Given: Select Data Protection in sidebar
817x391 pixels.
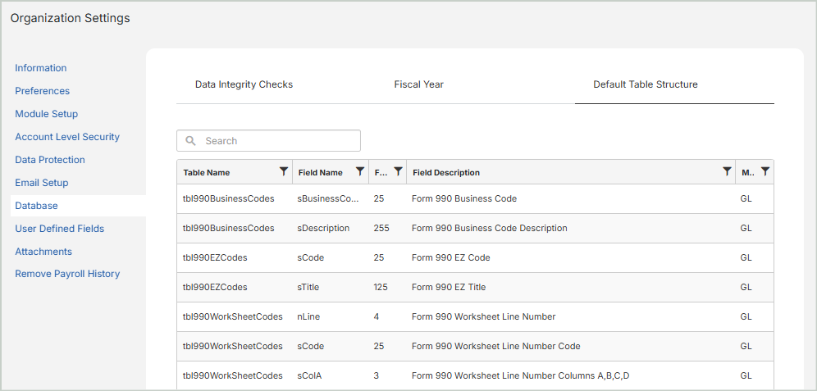Looking at the screenshot, I should tap(50, 160).
